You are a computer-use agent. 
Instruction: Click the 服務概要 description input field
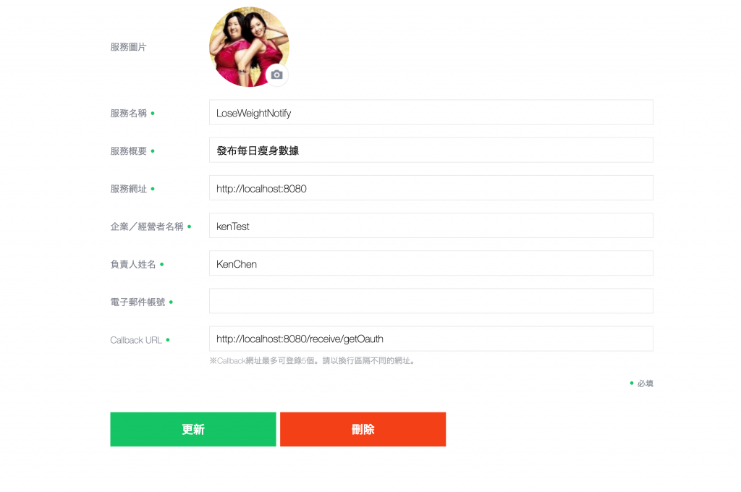click(x=431, y=150)
